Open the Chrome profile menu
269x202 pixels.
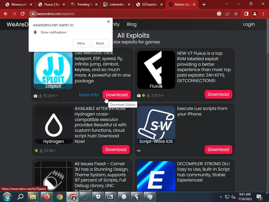(255, 14)
